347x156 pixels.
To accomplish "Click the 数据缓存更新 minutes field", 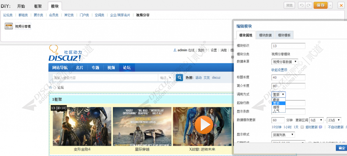I will click(278, 120).
